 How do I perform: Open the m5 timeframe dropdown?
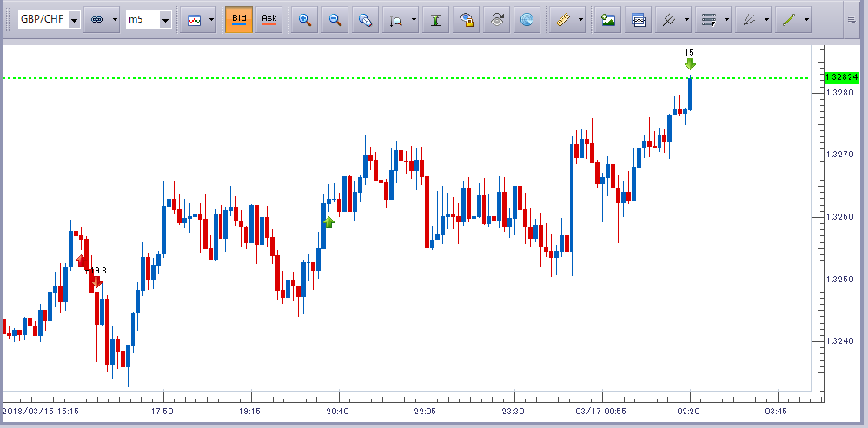165,20
